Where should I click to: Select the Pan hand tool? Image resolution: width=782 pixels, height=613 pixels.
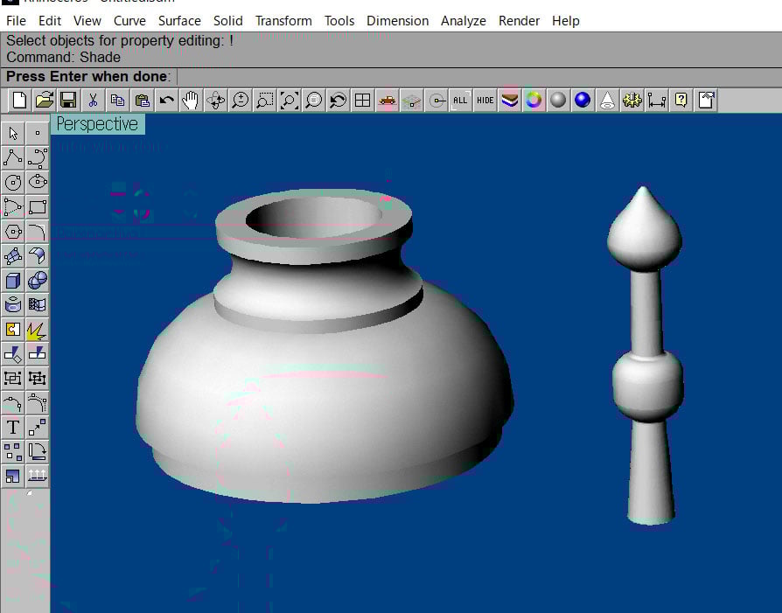[191, 101]
